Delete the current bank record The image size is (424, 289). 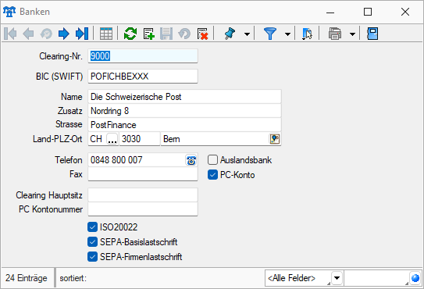pyautogui.click(x=202, y=34)
